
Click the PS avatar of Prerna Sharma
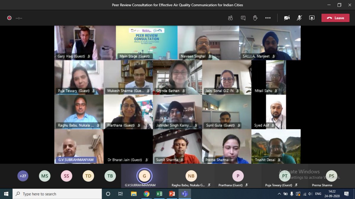click(331, 176)
